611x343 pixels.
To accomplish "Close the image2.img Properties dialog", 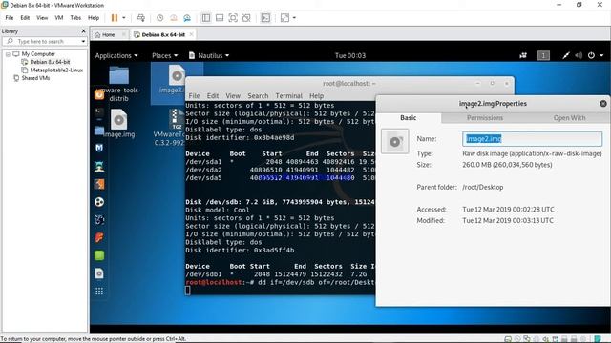I will point(603,104).
